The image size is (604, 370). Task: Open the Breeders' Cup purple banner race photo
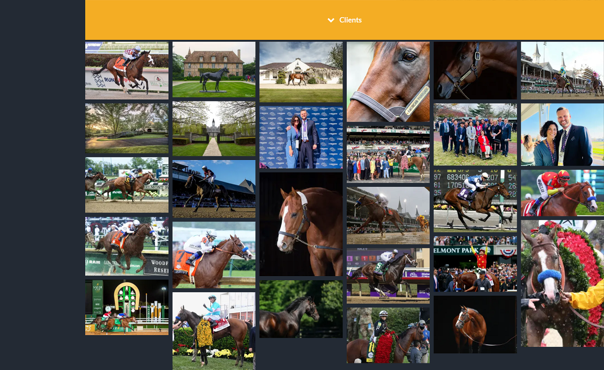click(388, 276)
